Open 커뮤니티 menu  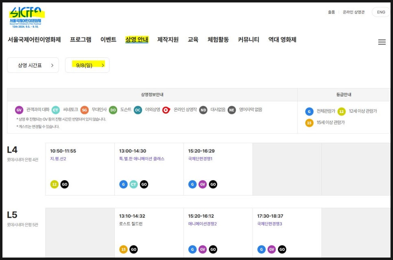click(249, 39)
